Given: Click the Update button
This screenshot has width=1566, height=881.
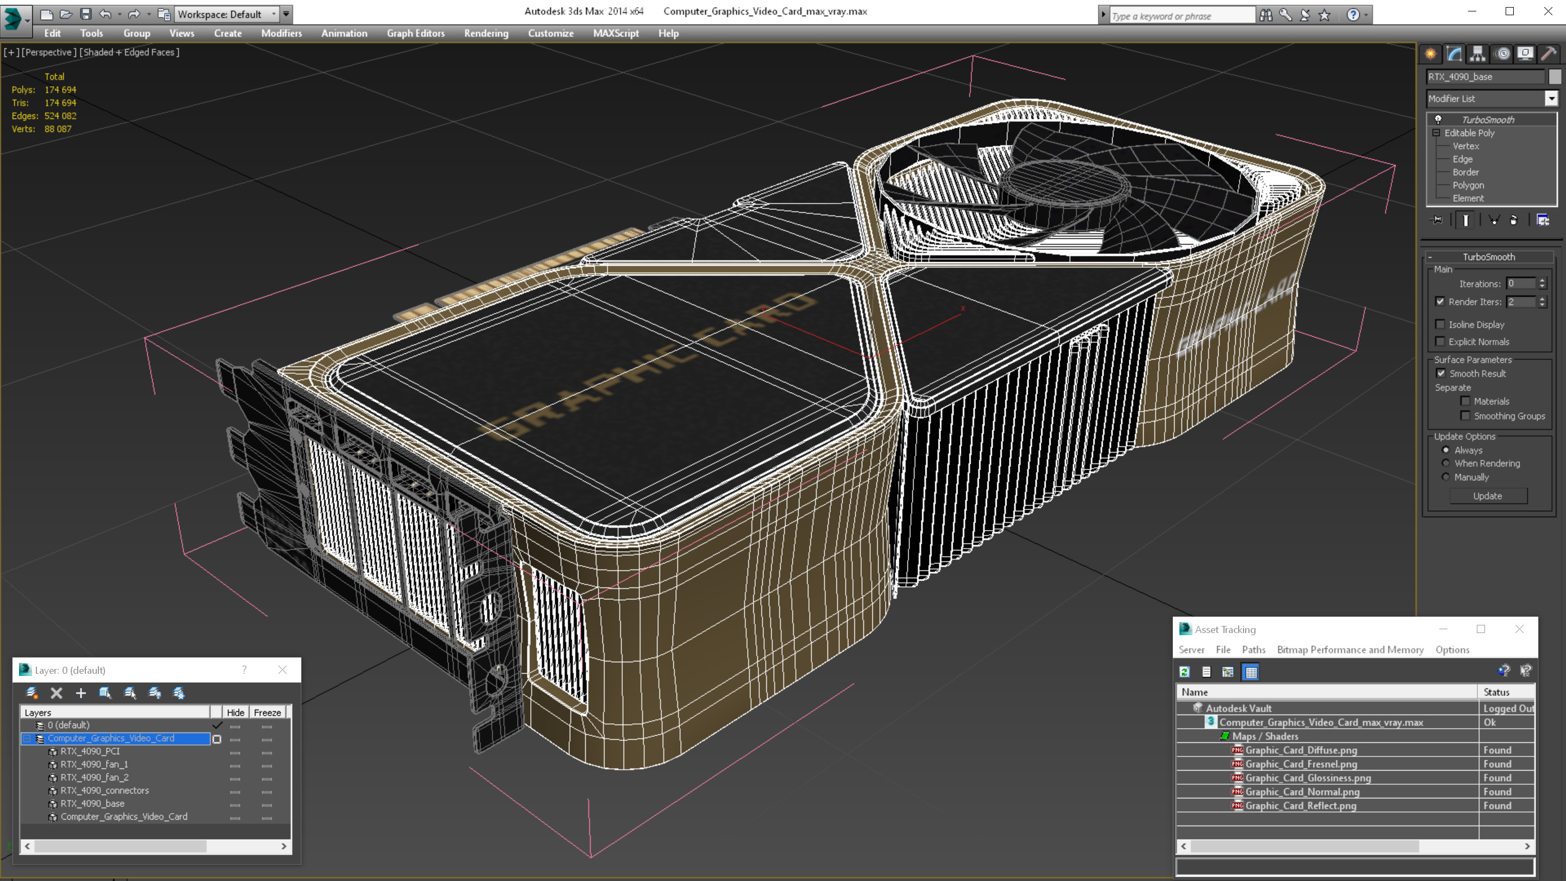Looking at the screenshot, I should click(1488, 495).
